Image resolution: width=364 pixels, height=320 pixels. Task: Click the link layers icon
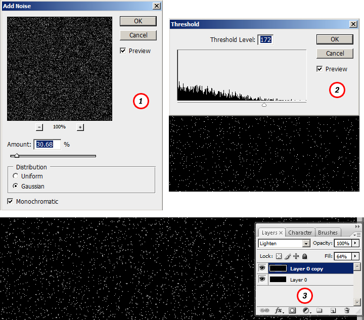(x=264, y=310)
